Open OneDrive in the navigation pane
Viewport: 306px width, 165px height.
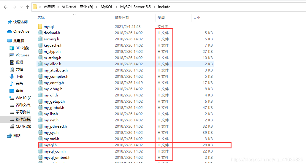18,31
